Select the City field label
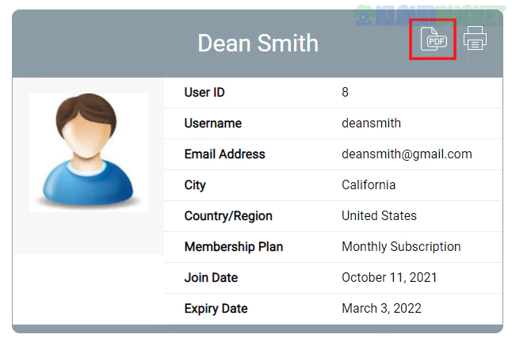Viewport: 512px width, 342px height. pos(195,185)
